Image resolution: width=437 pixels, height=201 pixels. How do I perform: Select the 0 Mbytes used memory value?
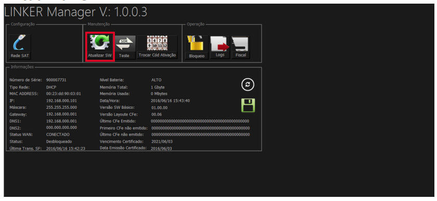point(159,94)
